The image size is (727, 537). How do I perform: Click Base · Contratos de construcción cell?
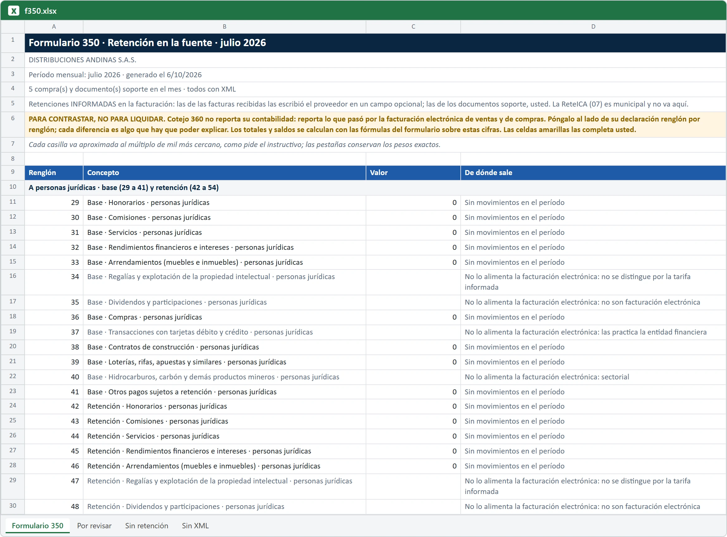[x=225, y=347]
